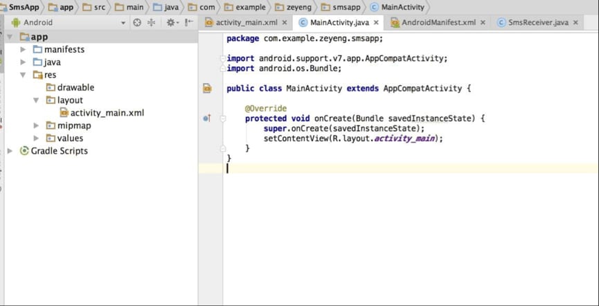Expand the mipmap folder arrow
This screenshot has height=306, width=599.
pos(36,125)
